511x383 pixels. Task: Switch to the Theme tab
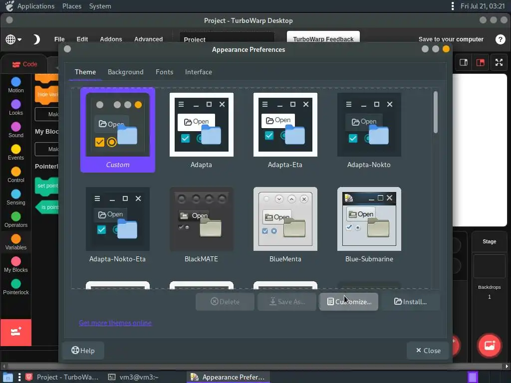(85, 72)
